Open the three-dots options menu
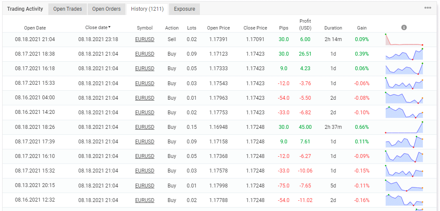This screenshot has width=440, height=211. coord(428,8)
